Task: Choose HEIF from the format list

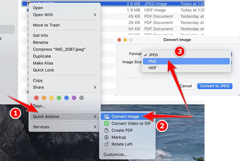Action: (153, 68)
